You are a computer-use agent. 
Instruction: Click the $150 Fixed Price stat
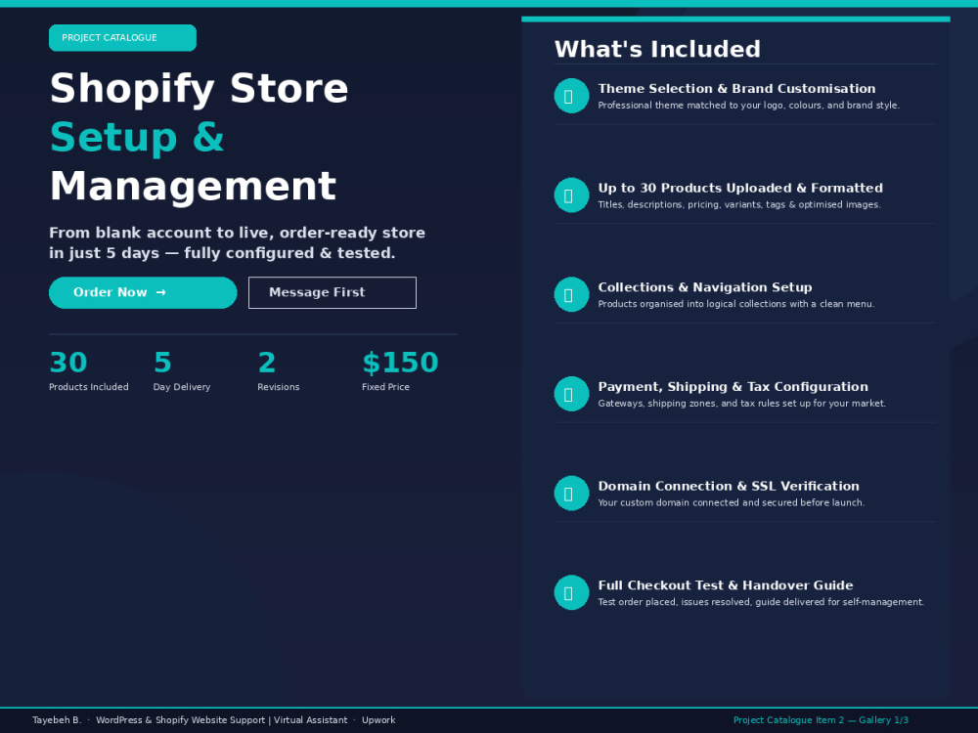(400, 370)
